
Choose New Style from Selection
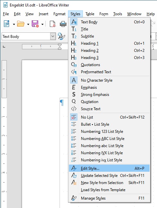(109, 183)
